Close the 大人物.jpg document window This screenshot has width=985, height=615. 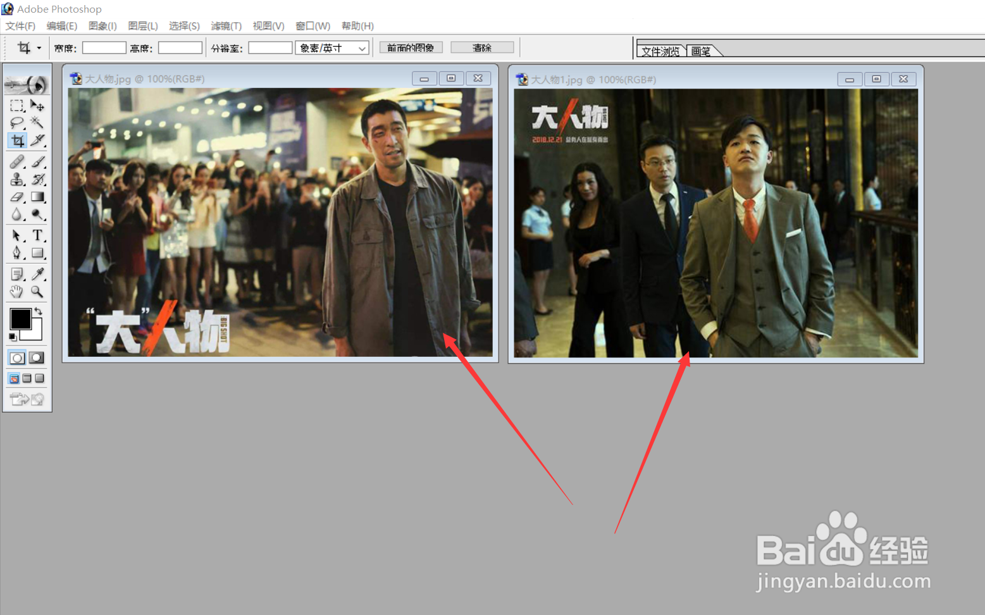point(478,78)
